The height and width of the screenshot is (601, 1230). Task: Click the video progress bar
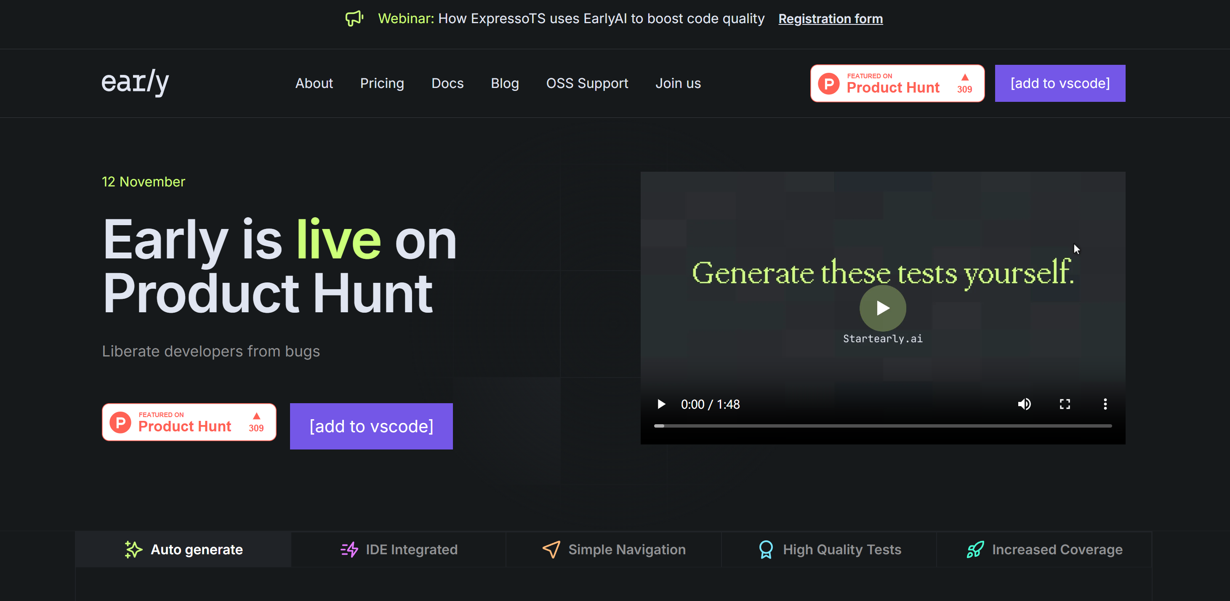[882, 425]
